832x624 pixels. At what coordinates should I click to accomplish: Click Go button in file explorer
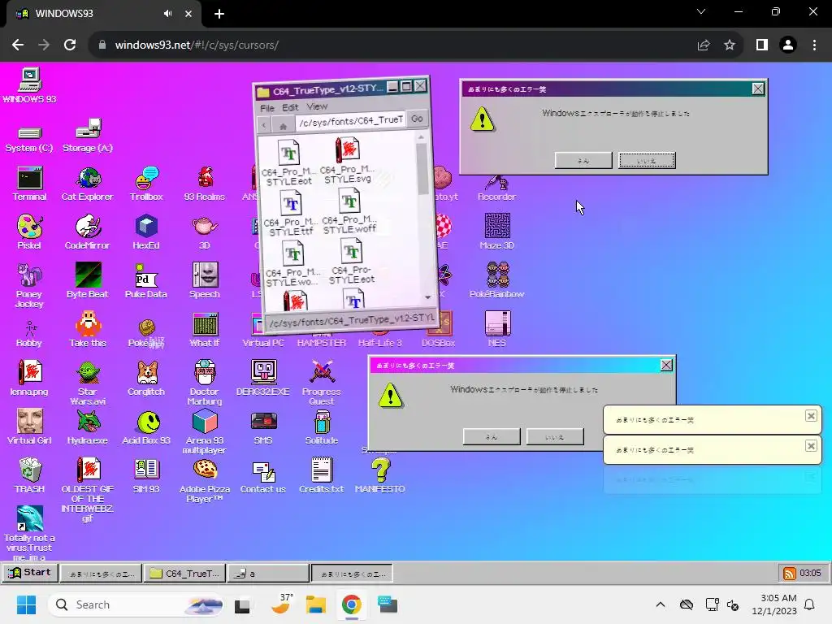[417, 119]
